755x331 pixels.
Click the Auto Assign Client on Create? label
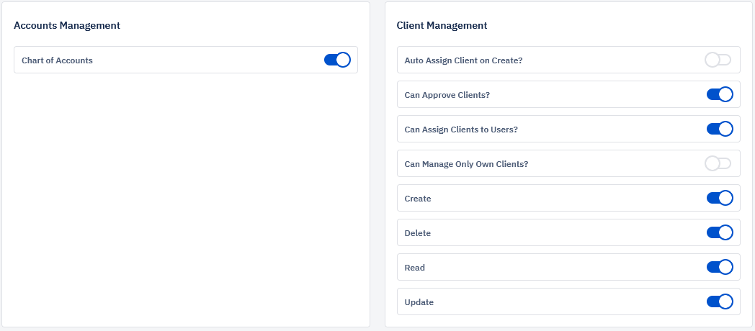click(x=464, y=60)
